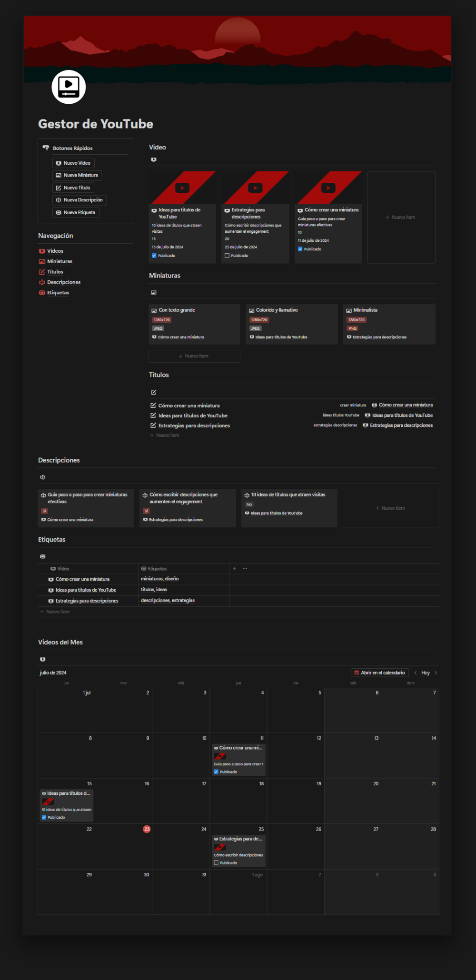476x980 pixels.
Task: Select the list view icon under Títulos heading
Action: coord(153,392)
